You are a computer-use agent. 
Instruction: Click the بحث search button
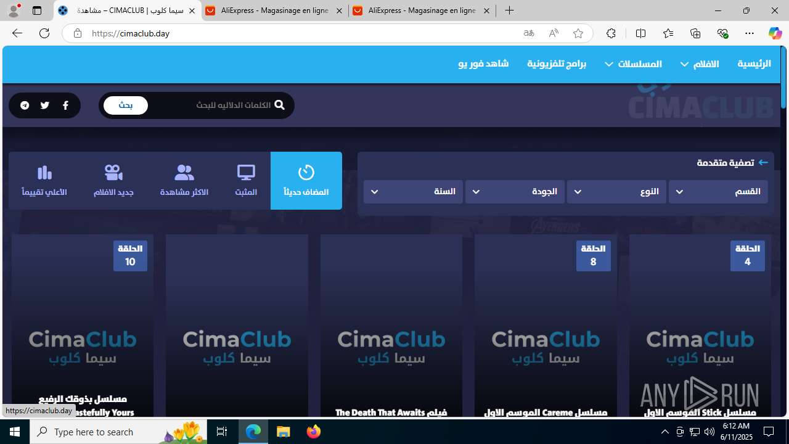126,105
